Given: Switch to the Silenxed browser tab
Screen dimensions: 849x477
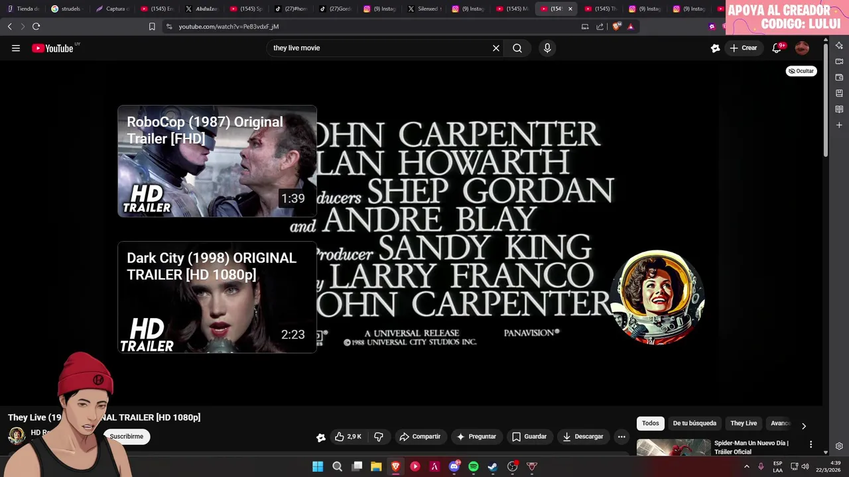Looking at the screenshot, I should [x=423, y=9].
